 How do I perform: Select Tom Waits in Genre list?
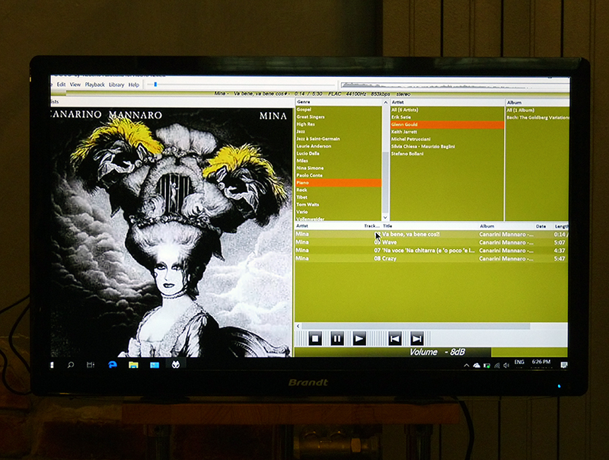coord(338,204)
